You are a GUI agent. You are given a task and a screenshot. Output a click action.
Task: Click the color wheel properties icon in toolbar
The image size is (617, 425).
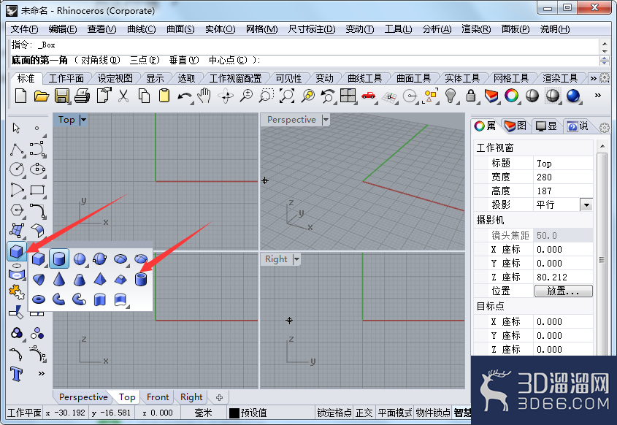[512, 96]
